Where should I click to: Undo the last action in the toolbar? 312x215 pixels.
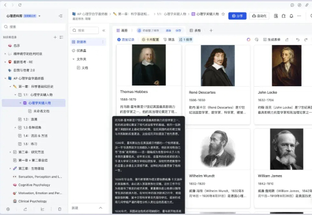tap(298, 40)
